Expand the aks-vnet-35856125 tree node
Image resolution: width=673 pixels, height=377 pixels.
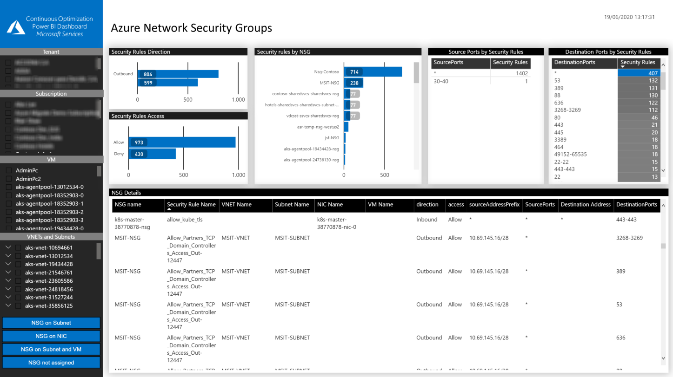click(8, 305)
